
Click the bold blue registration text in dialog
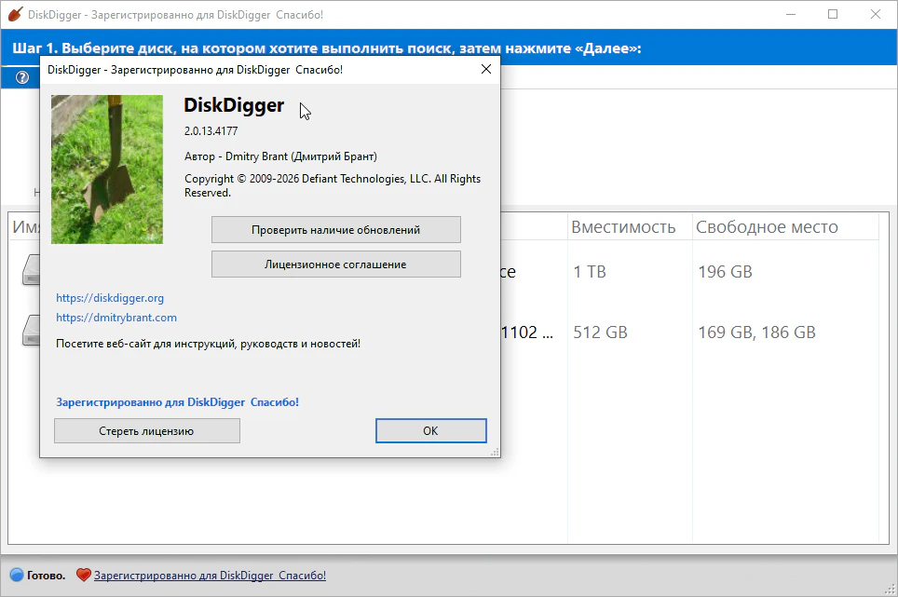point(177,402)
